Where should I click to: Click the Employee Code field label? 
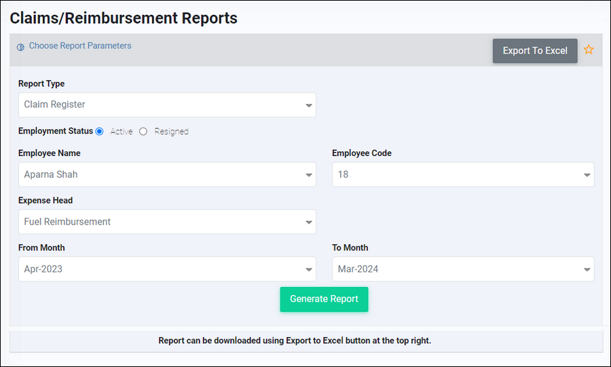(361, 153)
